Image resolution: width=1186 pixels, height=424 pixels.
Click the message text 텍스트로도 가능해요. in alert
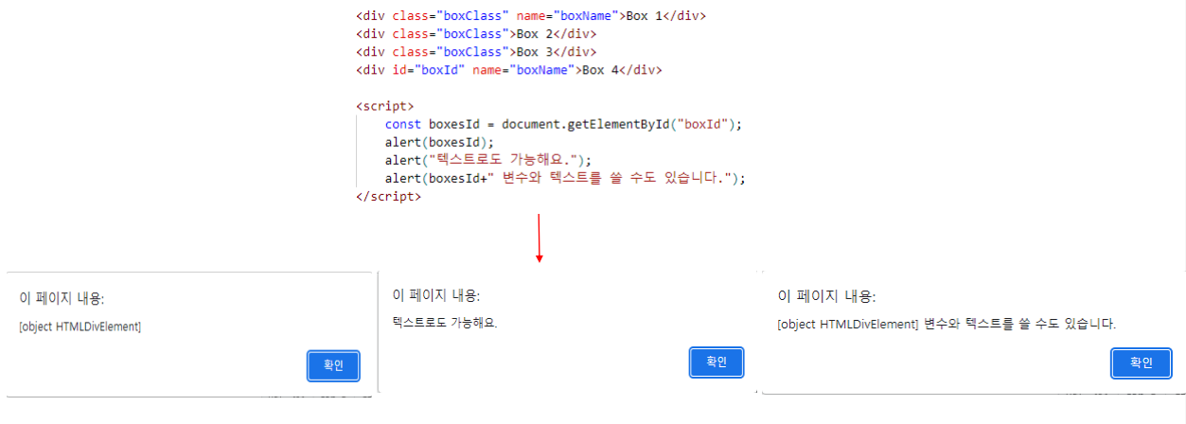pos(445,323)
